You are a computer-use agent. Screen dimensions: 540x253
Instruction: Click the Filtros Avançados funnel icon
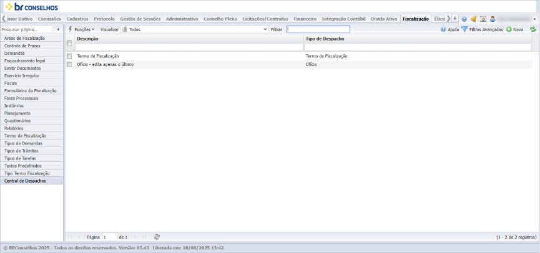[464, 29]
